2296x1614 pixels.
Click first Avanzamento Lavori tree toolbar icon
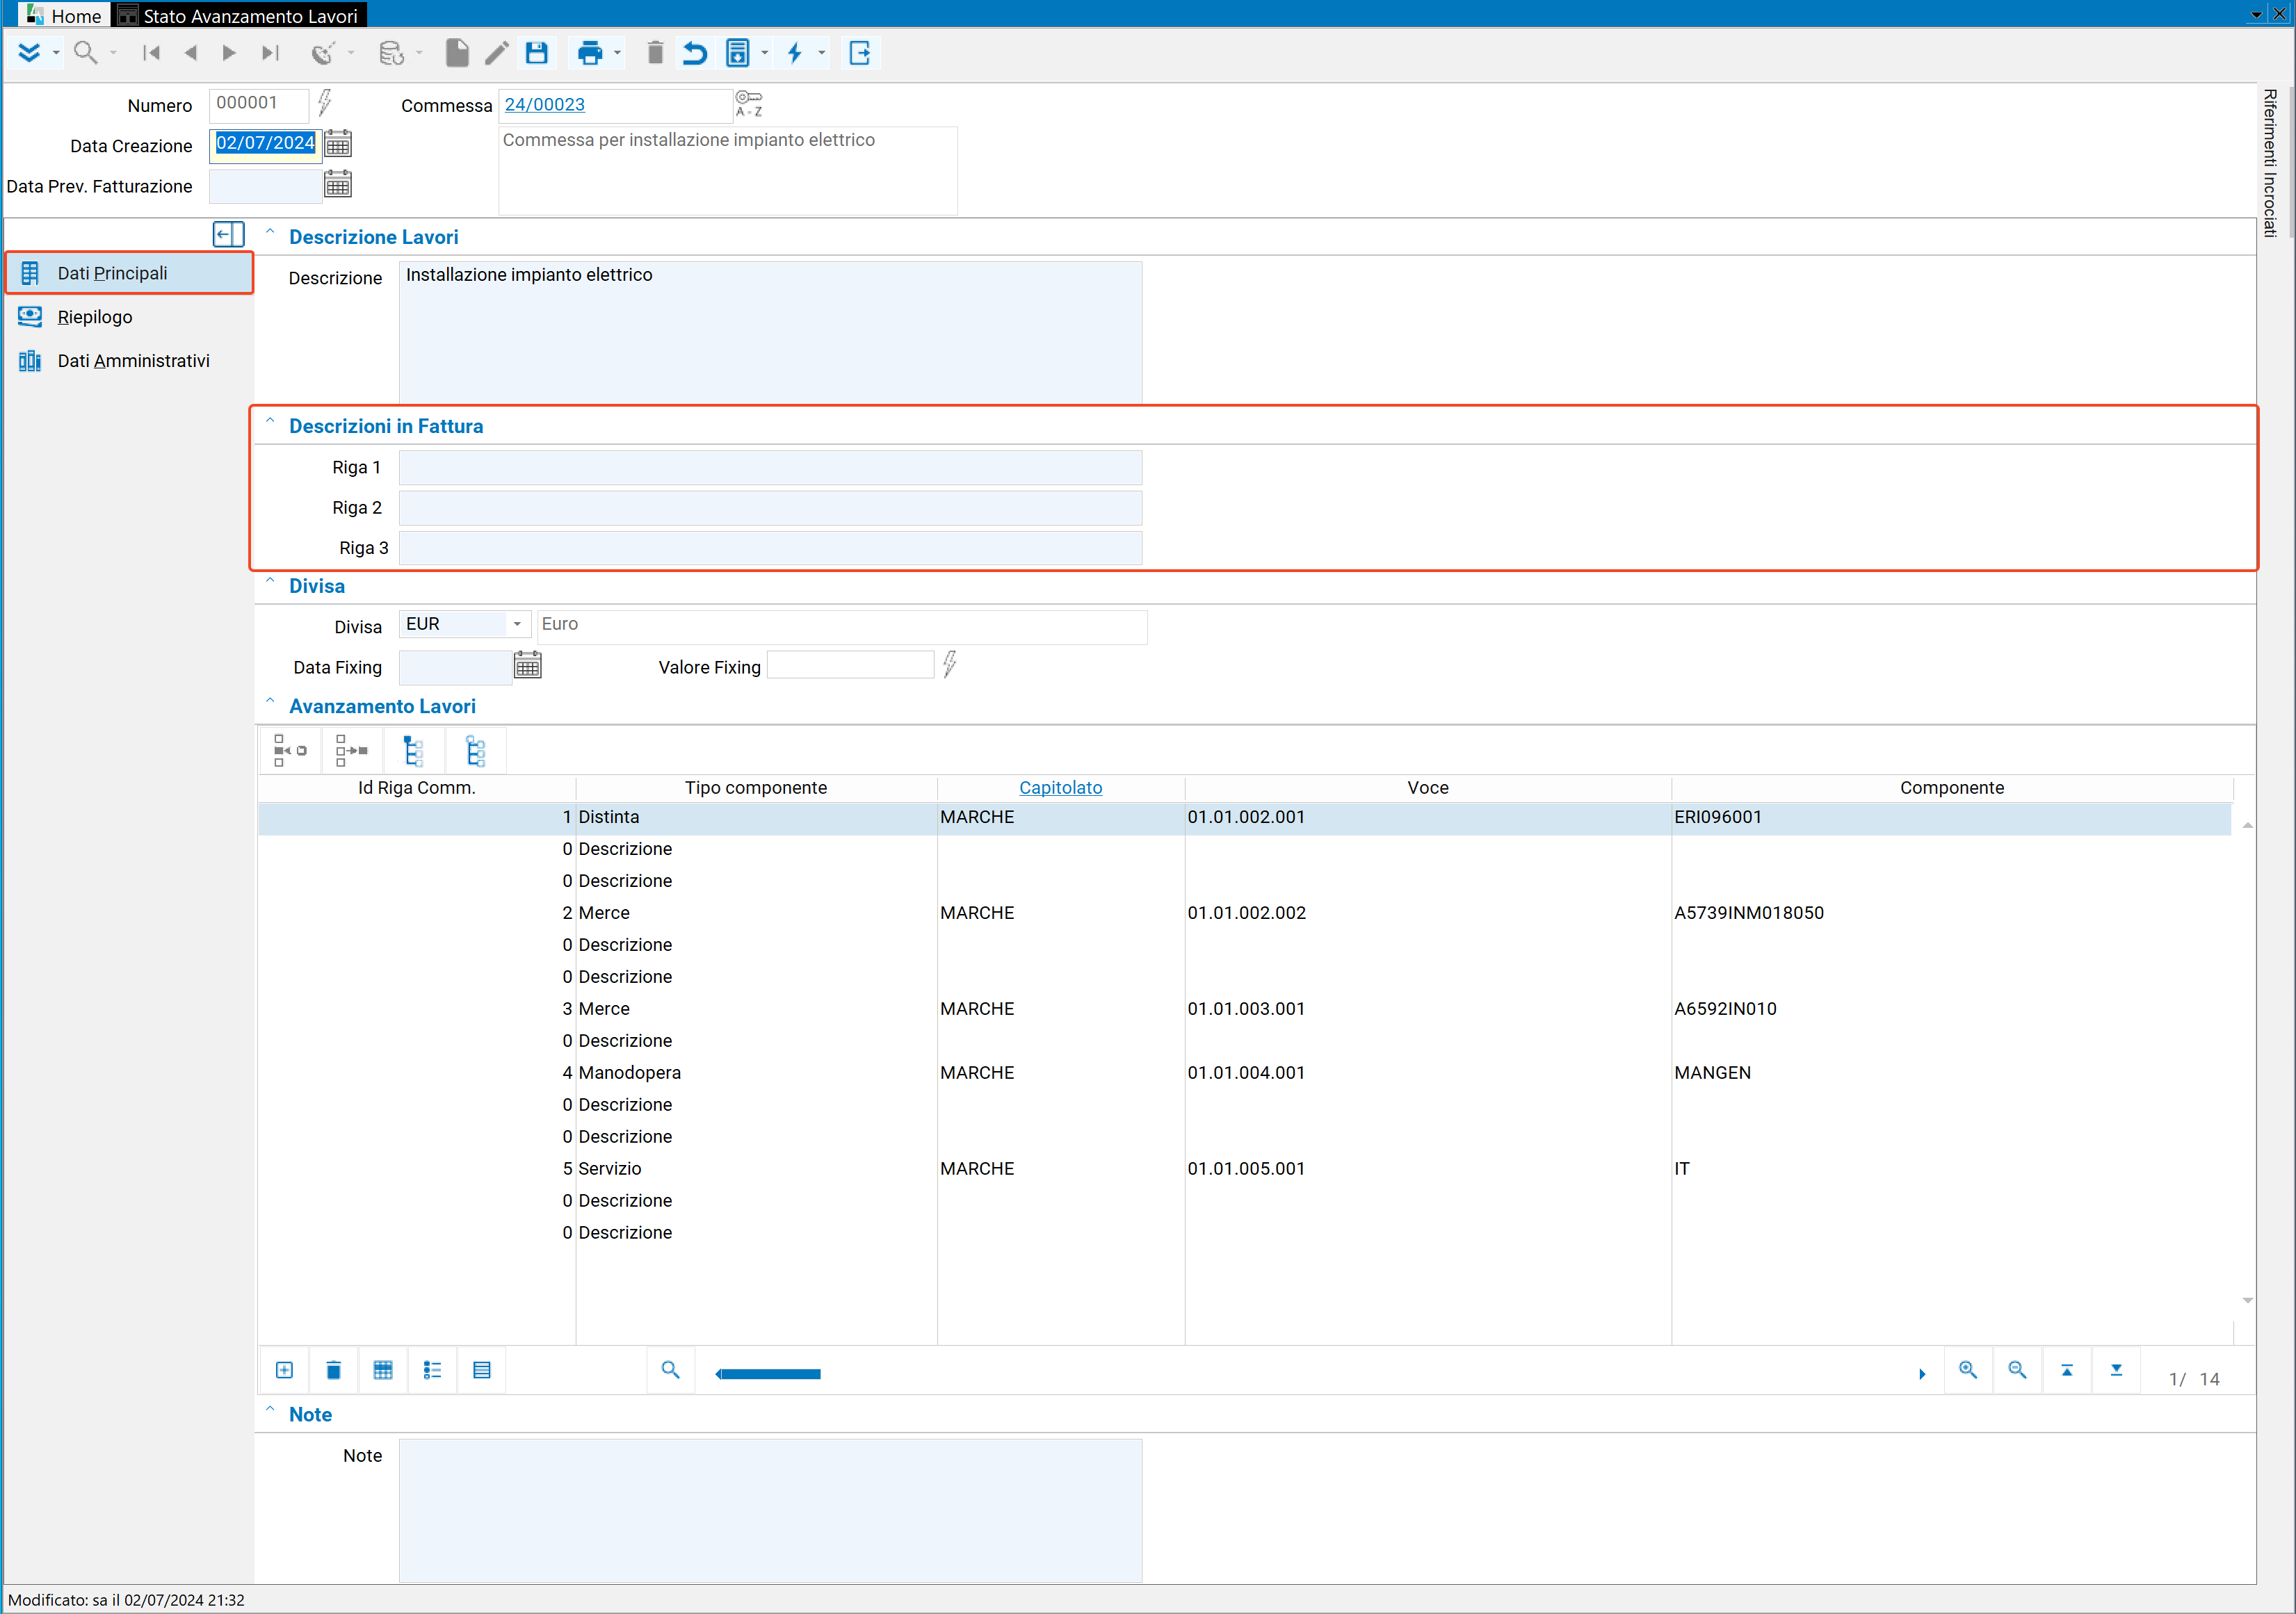tap(290, 751)
